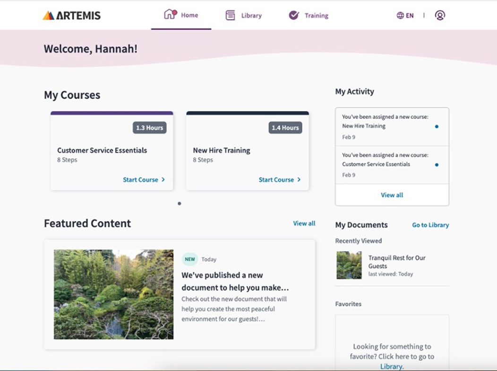Click arrow next to New Hire Training Start Course
The image size is (497, 371).
point(299,180)
